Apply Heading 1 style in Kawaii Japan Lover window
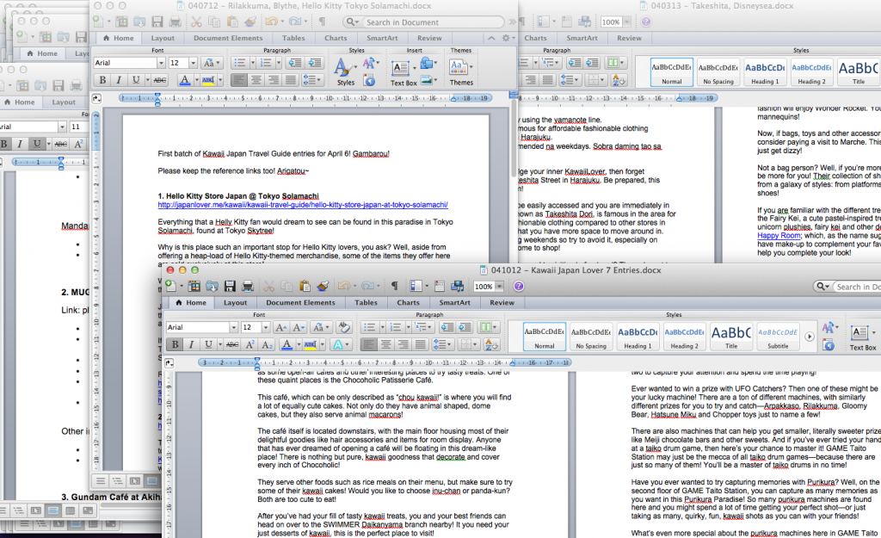 pyautogui.click(x=638, y=337)
